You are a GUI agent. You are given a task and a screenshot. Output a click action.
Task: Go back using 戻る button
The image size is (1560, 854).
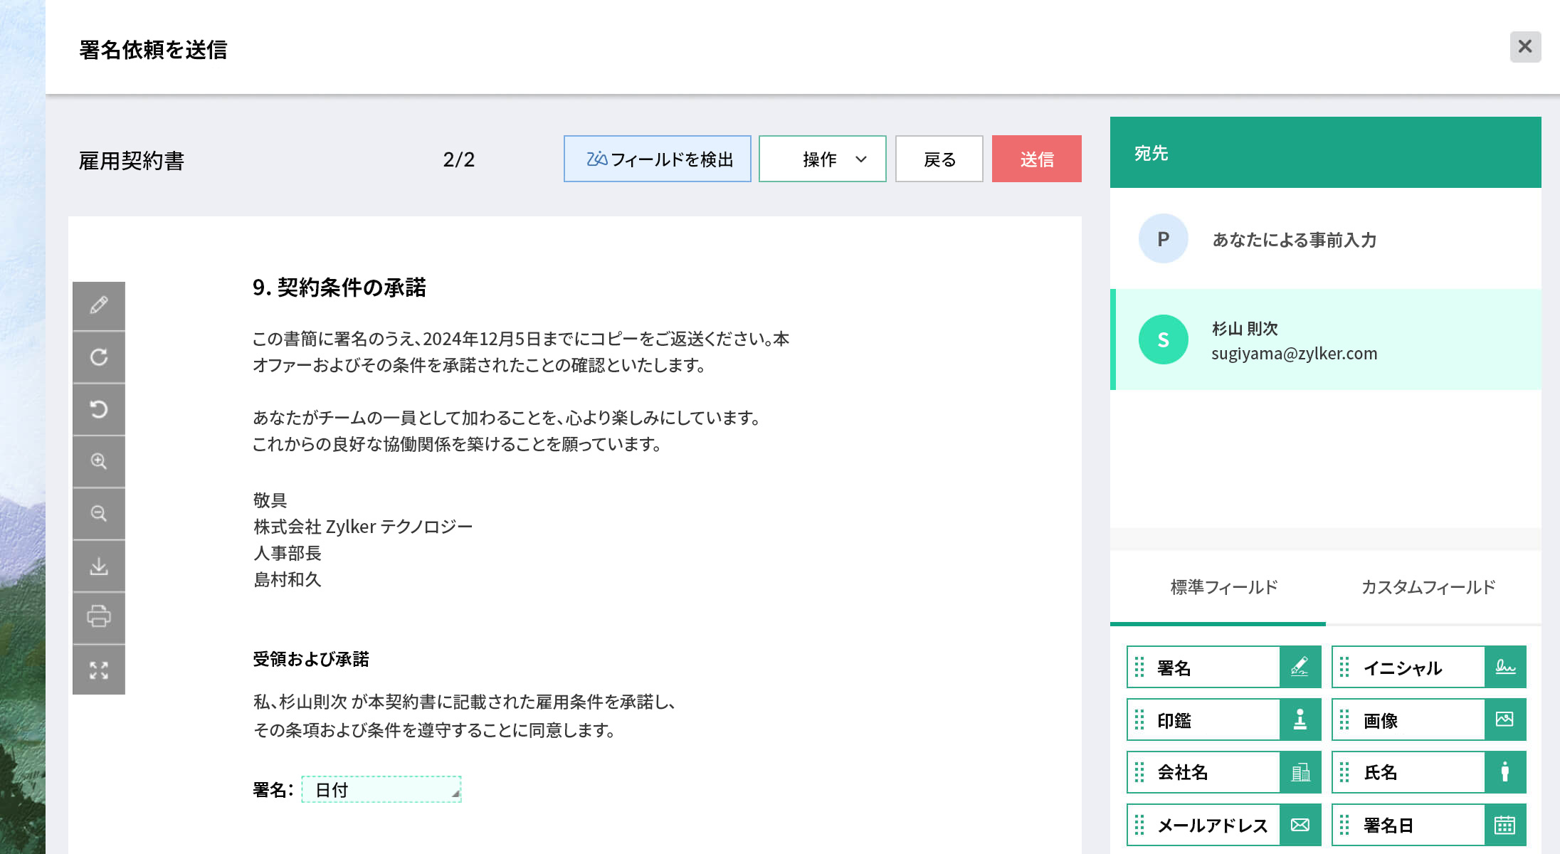click(939, 159)
